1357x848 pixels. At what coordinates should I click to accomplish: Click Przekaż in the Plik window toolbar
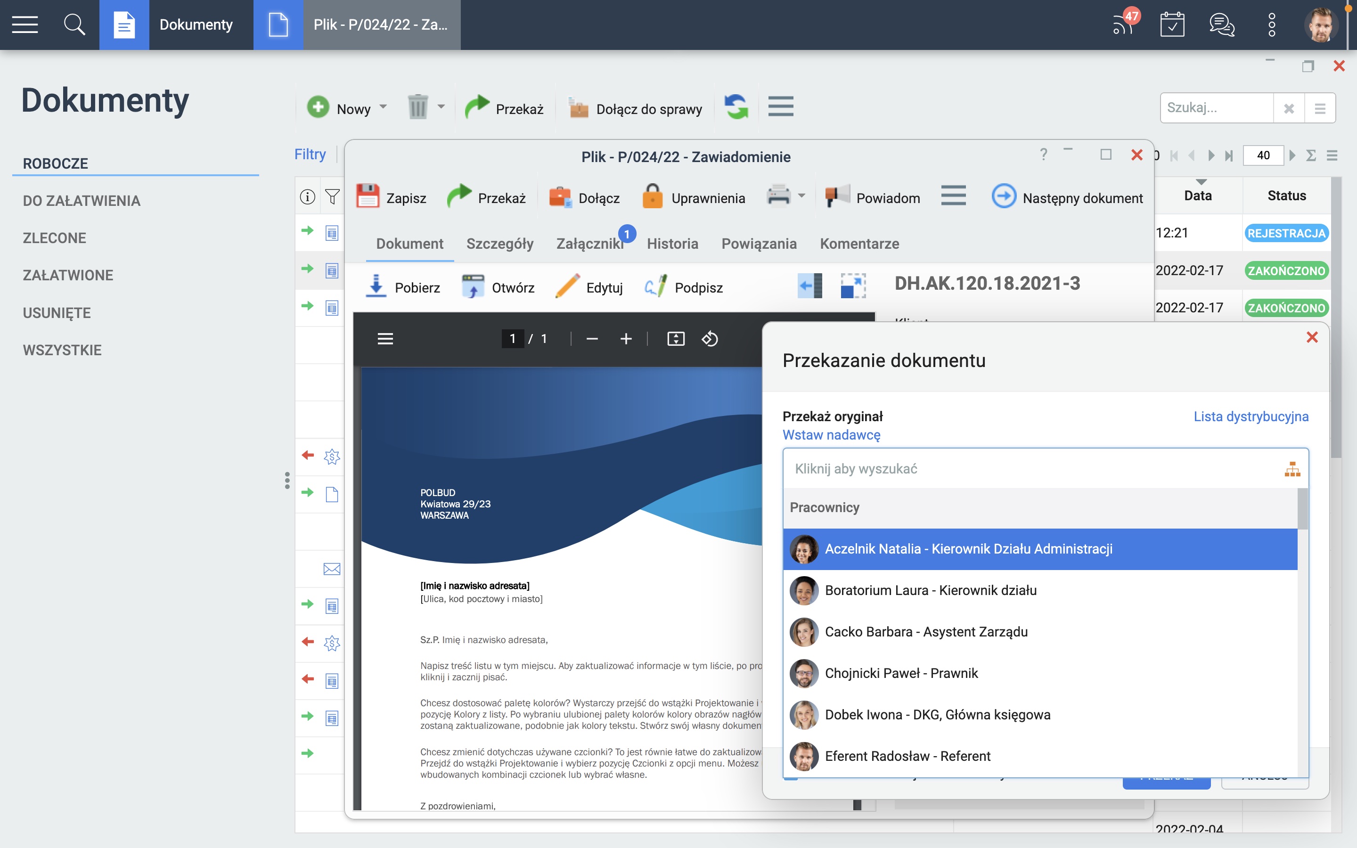click(x=486, y=197)
